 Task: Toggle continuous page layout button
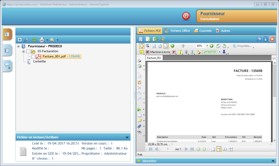click(219, 149)
